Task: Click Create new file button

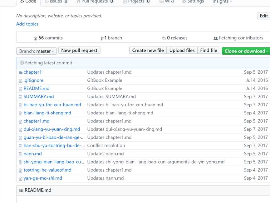Action: [x=148, y=50]
